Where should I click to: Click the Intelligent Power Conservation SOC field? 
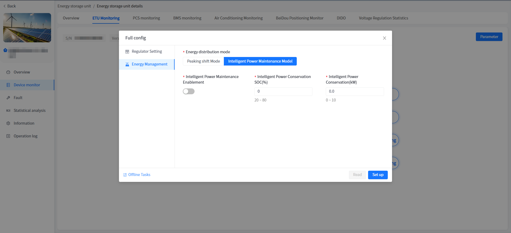[x=283, y=91]
